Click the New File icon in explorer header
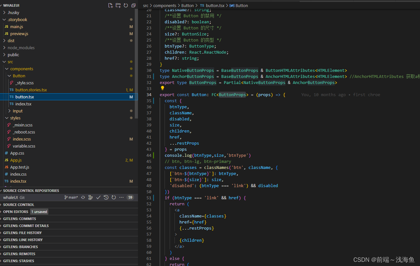Screen dimensions: 420x266 pos(110,5)
